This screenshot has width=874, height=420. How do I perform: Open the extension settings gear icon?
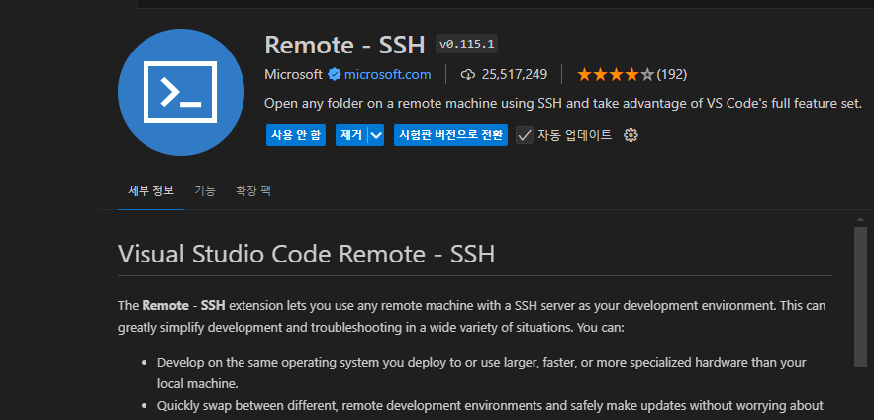pos(631,135)
